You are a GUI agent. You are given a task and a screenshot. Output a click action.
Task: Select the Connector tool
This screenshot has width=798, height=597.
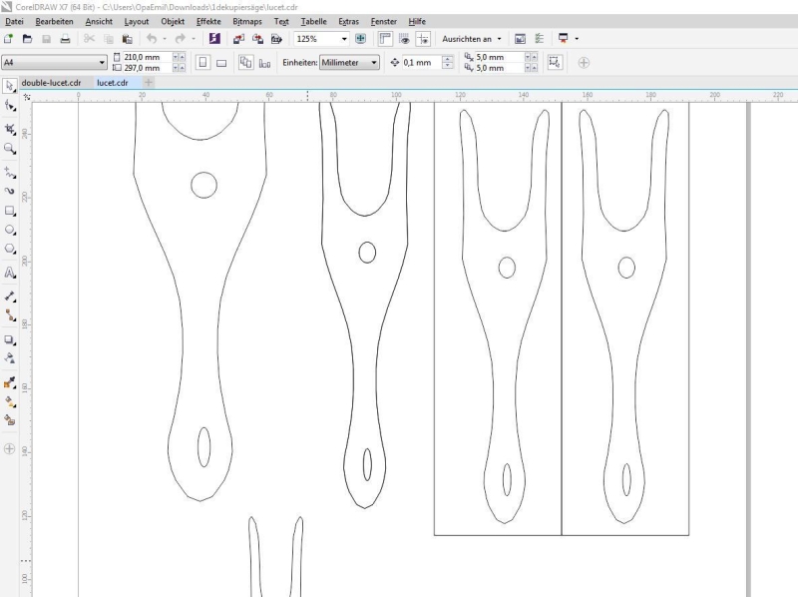(10, 315)
